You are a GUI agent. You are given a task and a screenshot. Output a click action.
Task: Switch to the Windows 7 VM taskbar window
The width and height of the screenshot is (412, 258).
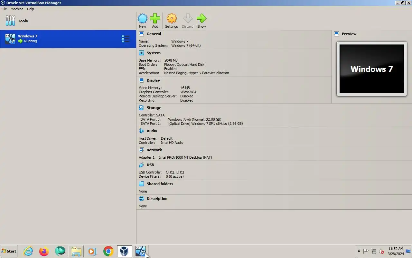pyautogui.click(x=140, y=251)
